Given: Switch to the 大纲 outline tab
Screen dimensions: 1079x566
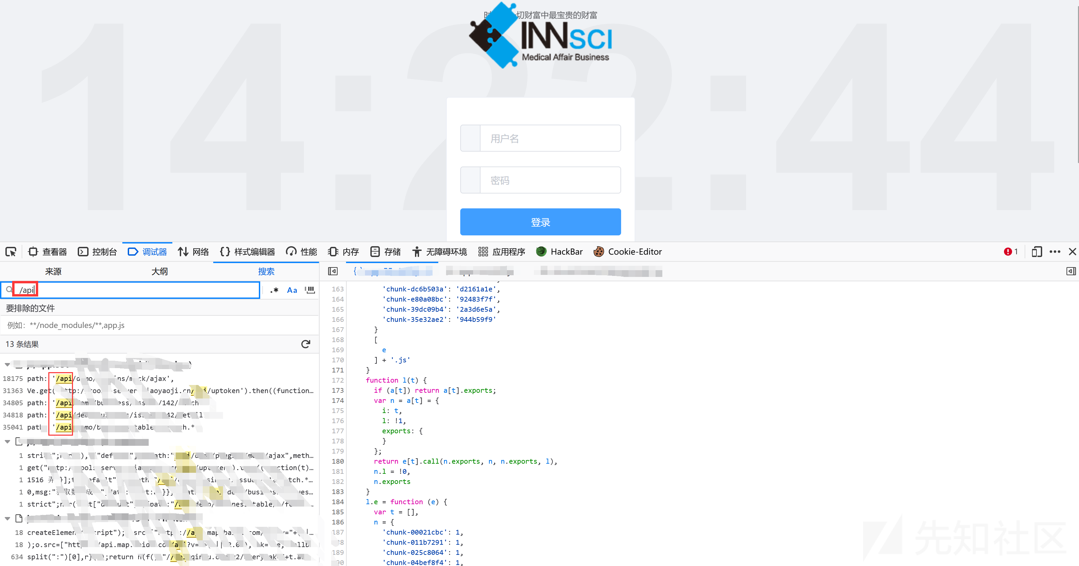Looking at the screenshot, I should point(160,271).
